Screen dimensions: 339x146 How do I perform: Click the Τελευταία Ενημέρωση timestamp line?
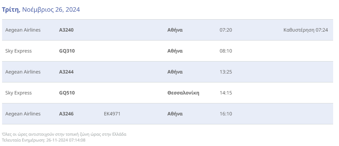click(x=44, y=140)
